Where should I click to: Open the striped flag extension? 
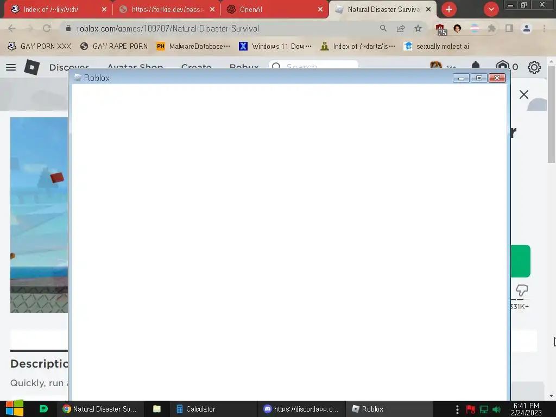475,28
